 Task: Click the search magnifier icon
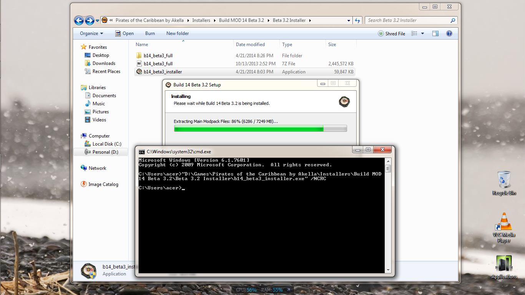[x=453, y=20]
